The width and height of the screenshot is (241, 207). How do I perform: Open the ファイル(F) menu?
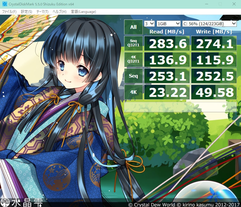(x=9, y=12)
